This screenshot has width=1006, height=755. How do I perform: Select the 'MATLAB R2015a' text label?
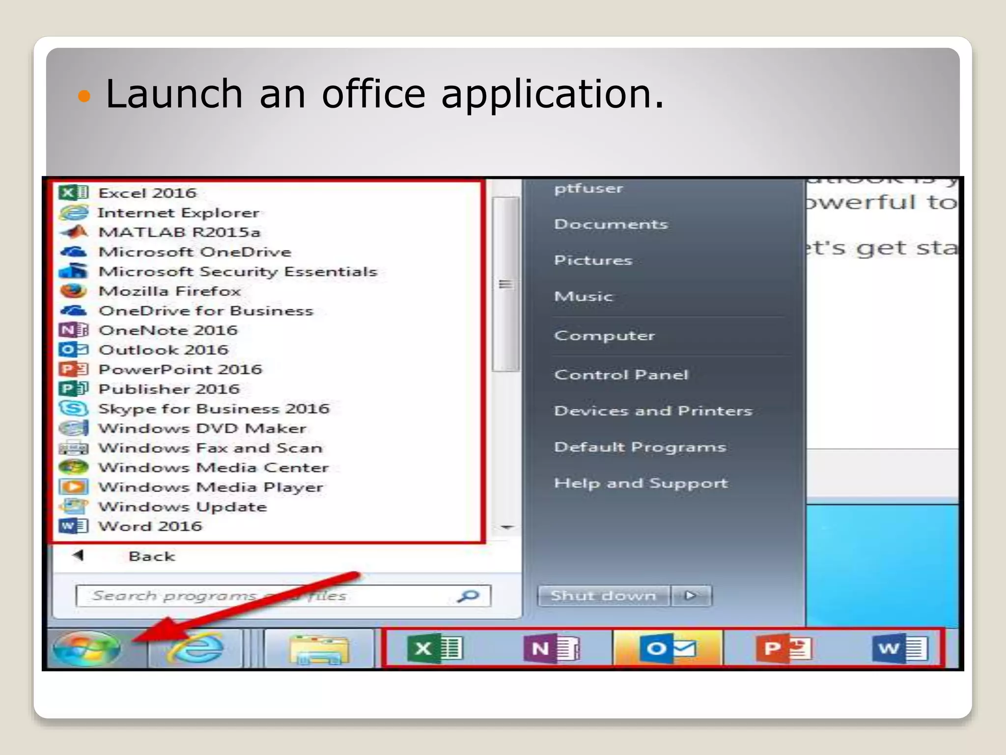pos(179,232)
